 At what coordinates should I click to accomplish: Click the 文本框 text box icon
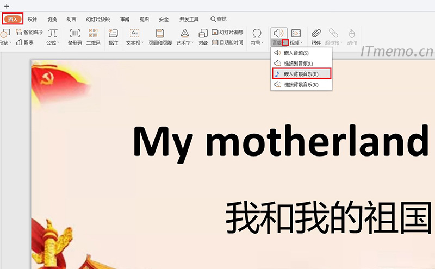click(x=134, y=33)
